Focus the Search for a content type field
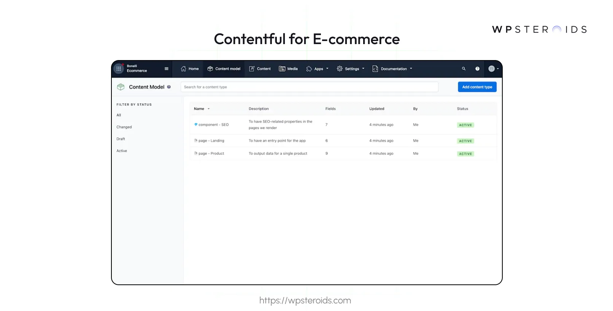Viewport: 613px width, 311px height. 310,87
